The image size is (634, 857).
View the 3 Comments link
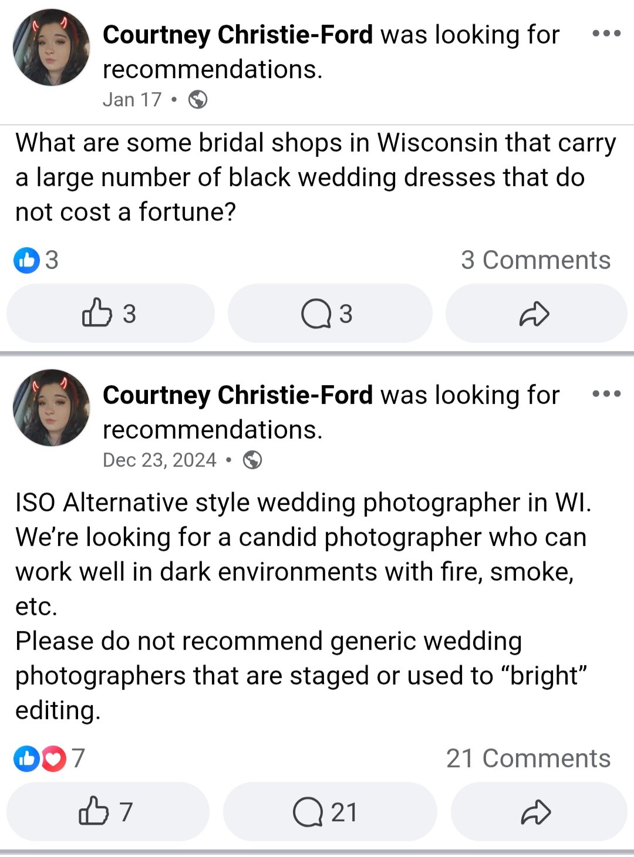pos(535,260)
